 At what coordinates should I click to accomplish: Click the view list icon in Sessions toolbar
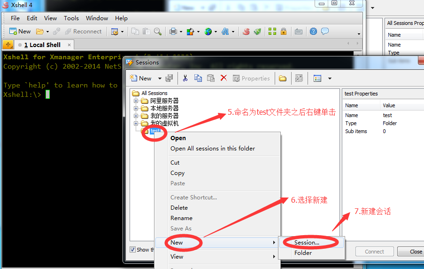coord(317,79)
